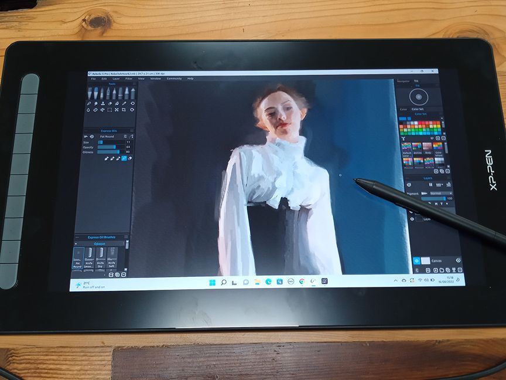Select the Blend tool in the Tools panel
Image resolution: width=506 pixels, height=380 pixels.
[x=89, y=104]
